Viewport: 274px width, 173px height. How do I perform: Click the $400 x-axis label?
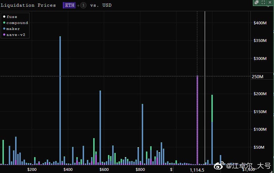pyautogui.click(x=68, y=169)
